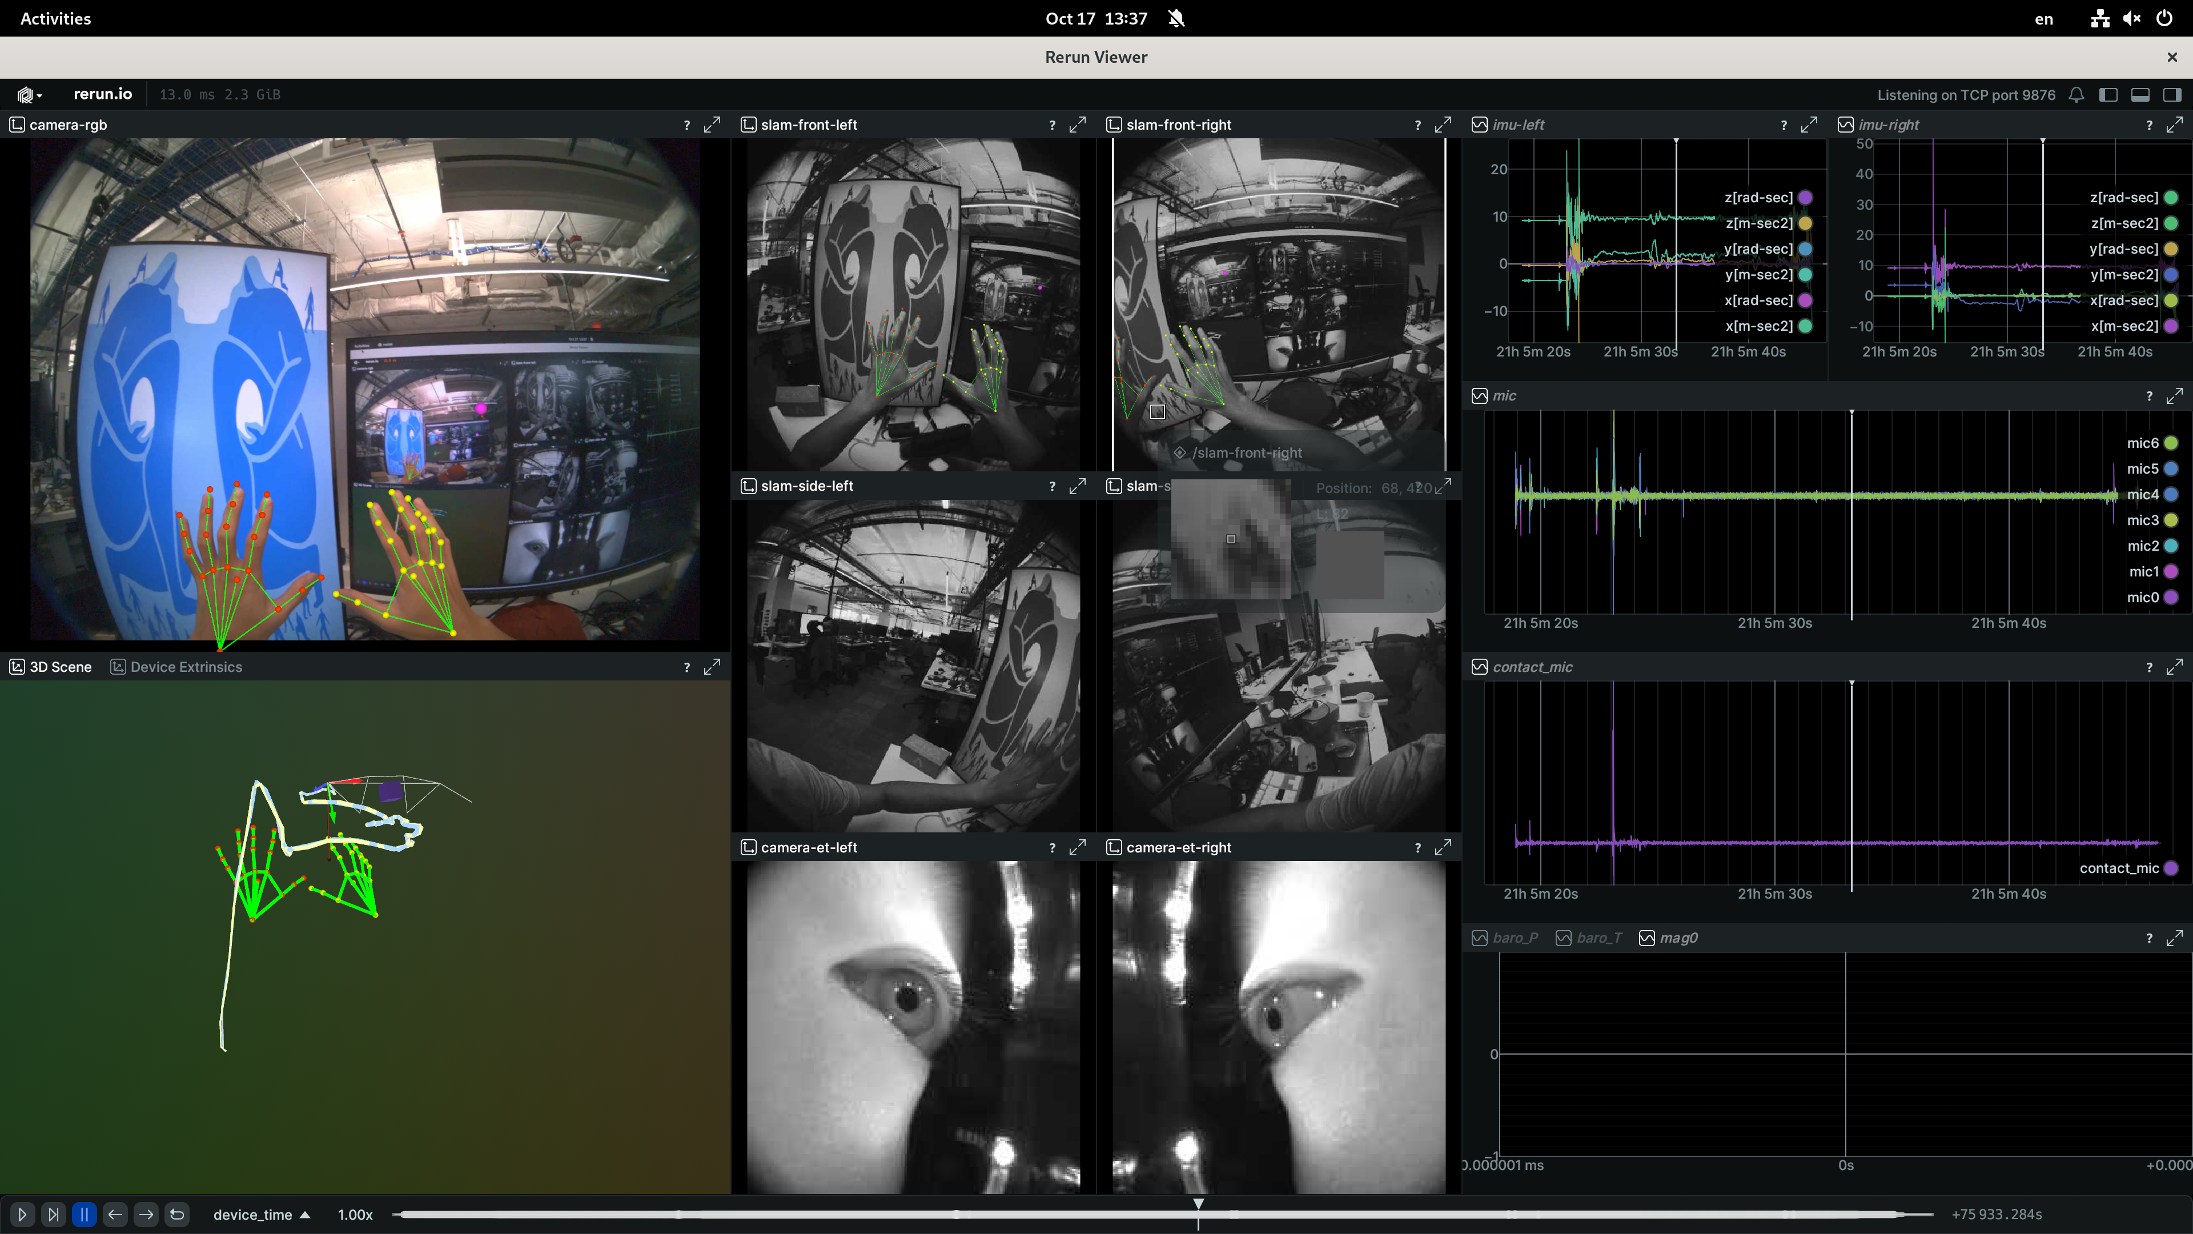Toggle the bottom time panel icon
This screenshot has height=1234, width=2193.
point(2140,94)
